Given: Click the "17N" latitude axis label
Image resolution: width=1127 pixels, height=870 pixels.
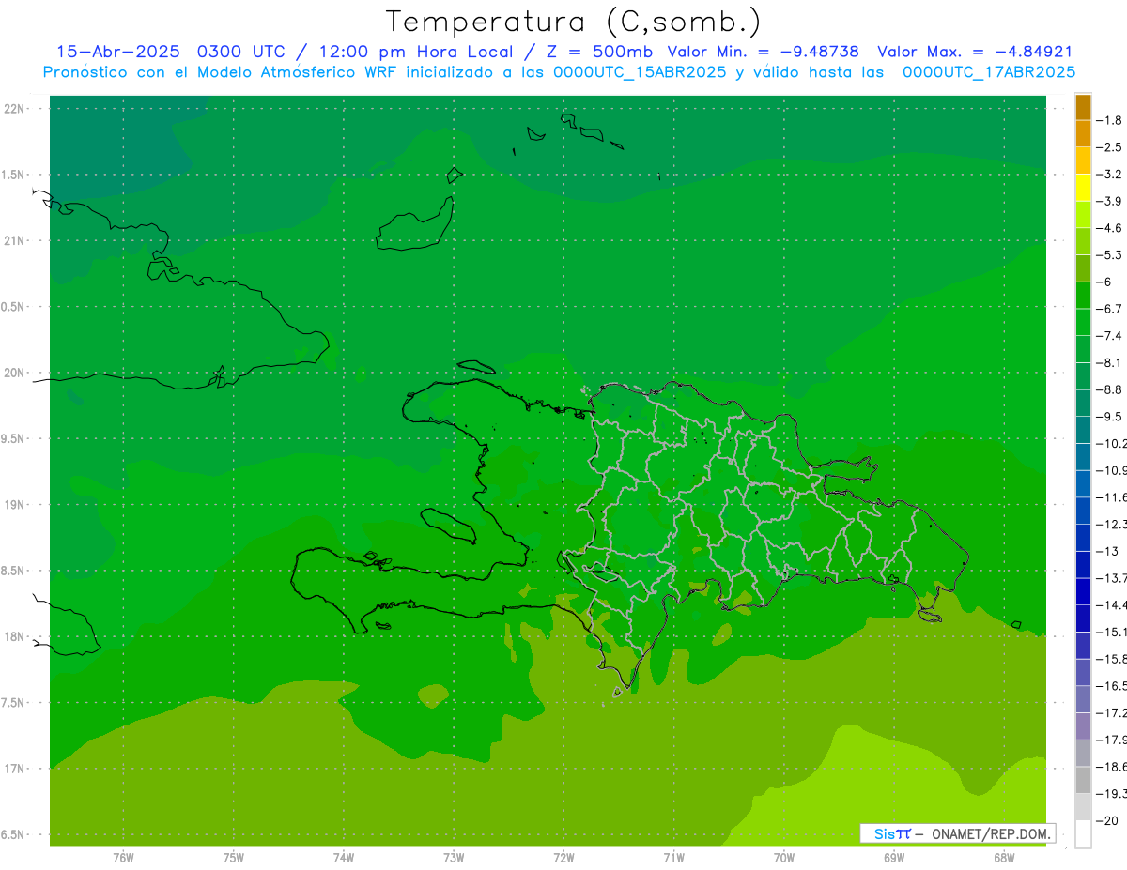Looking at the screenshot, I should [15, 770].
